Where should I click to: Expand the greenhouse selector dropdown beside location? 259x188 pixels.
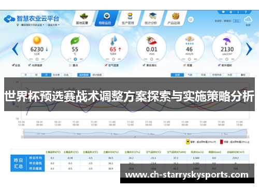click(53, 25)
